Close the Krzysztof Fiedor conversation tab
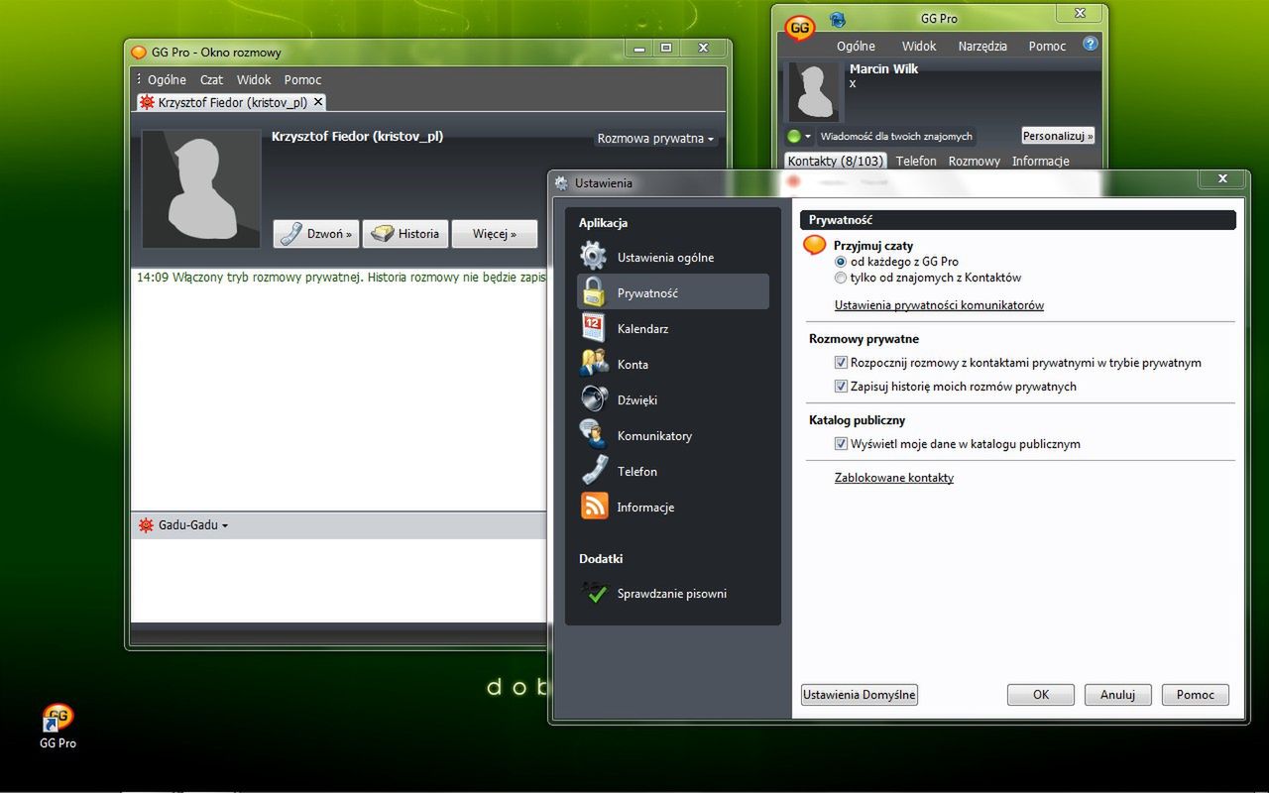Viewport: 1269px width, 793px height. (x=318, y=102)
